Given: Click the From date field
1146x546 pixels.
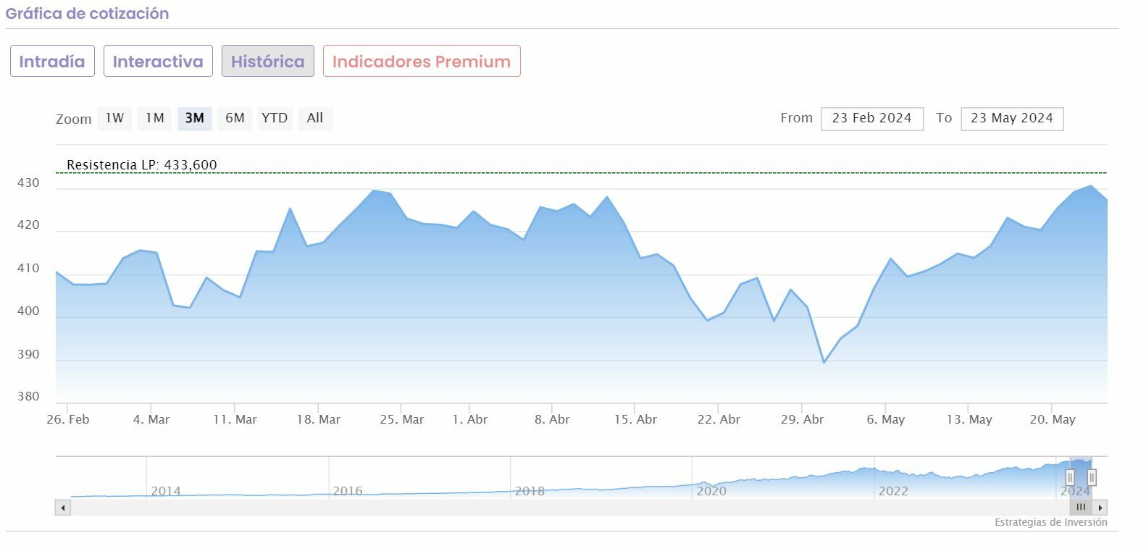Looking at the screenshot, I should [872, 119].
